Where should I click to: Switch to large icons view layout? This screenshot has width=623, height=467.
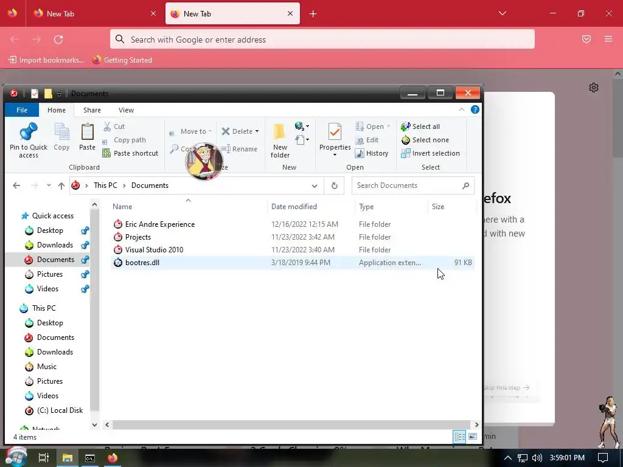point(472,437)
